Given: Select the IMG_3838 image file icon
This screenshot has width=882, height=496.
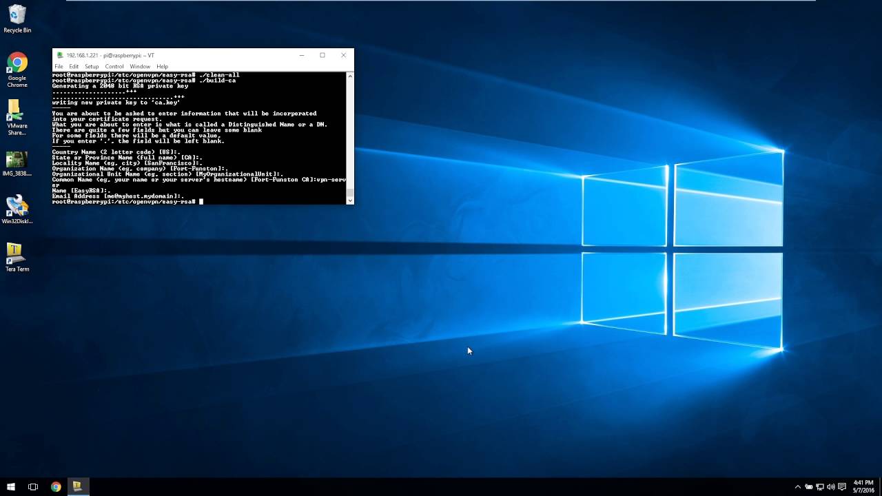Looking at the screenshot, I should click(17, 164).
